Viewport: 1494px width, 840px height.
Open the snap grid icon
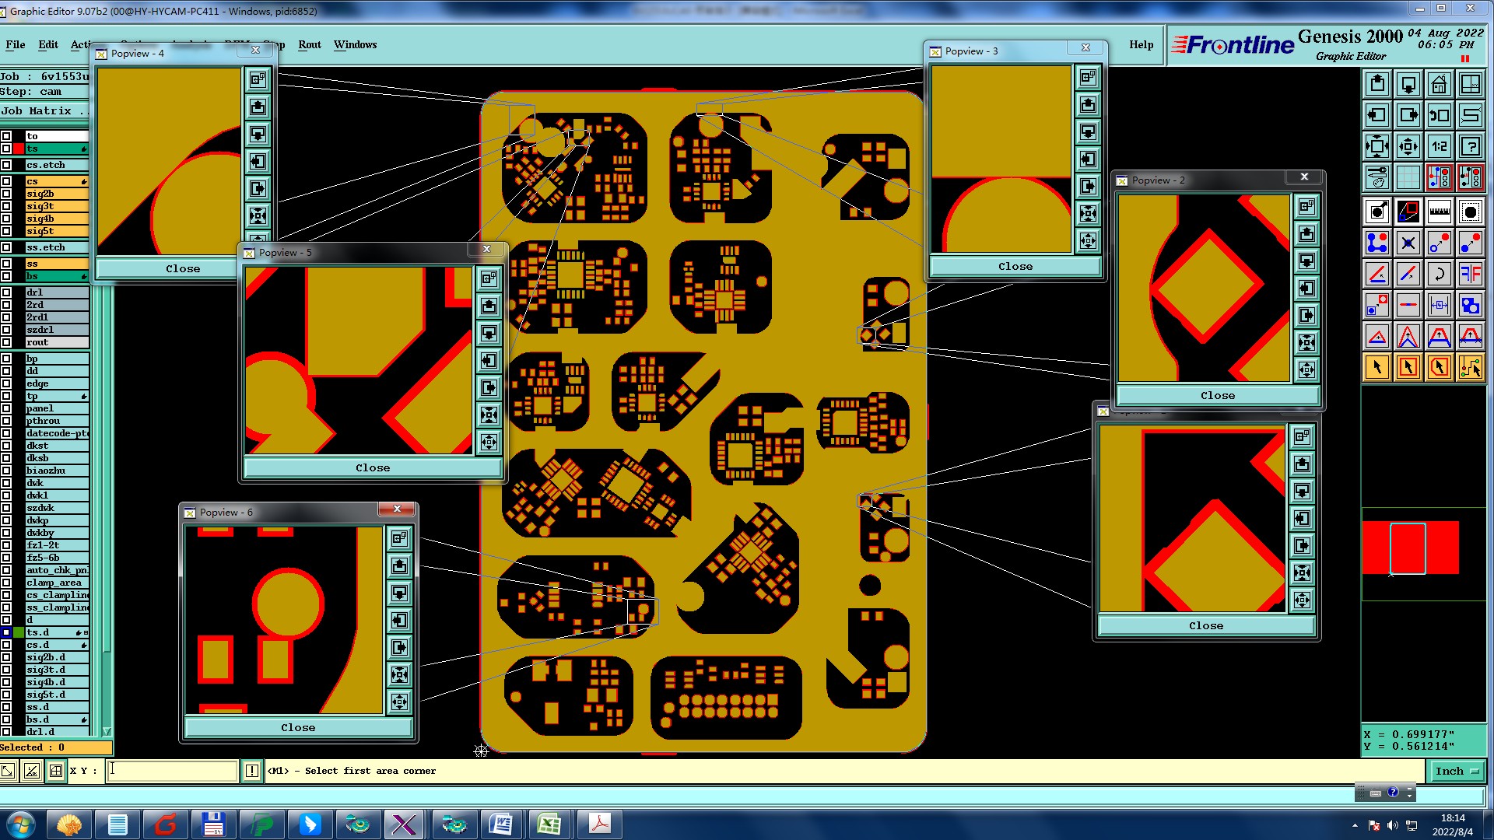pos(1408,177)
